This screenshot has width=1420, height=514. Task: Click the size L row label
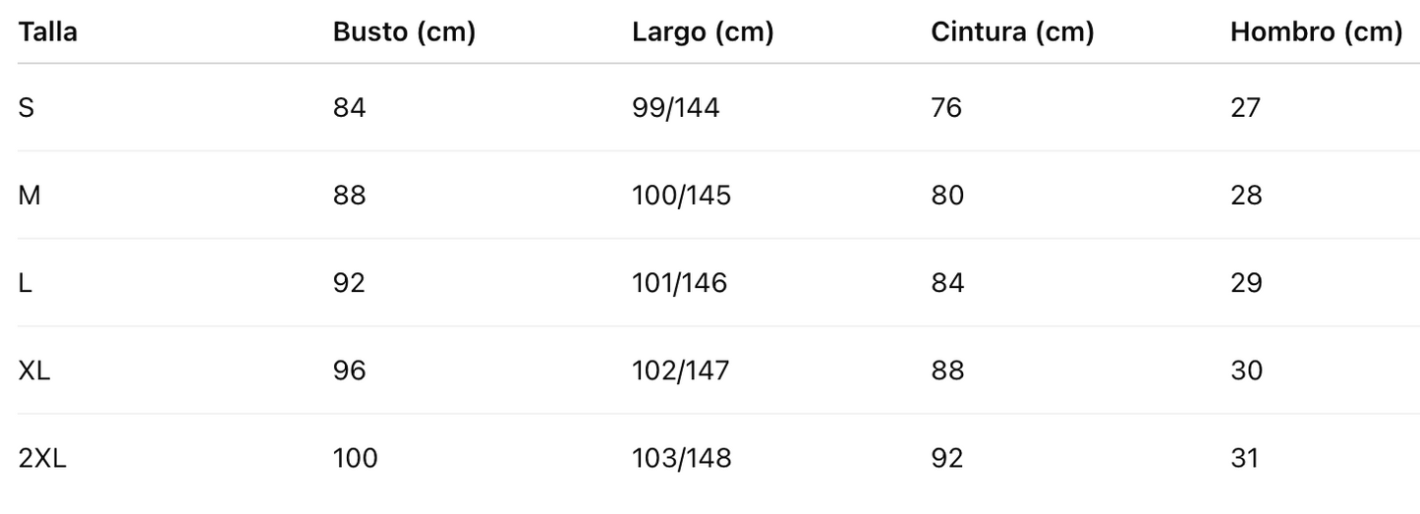click(25, 283)
